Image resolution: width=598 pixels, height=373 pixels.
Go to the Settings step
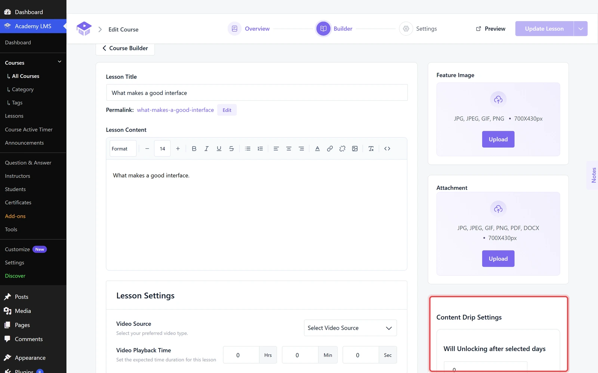pyautogui.click(x=418, y=29)
